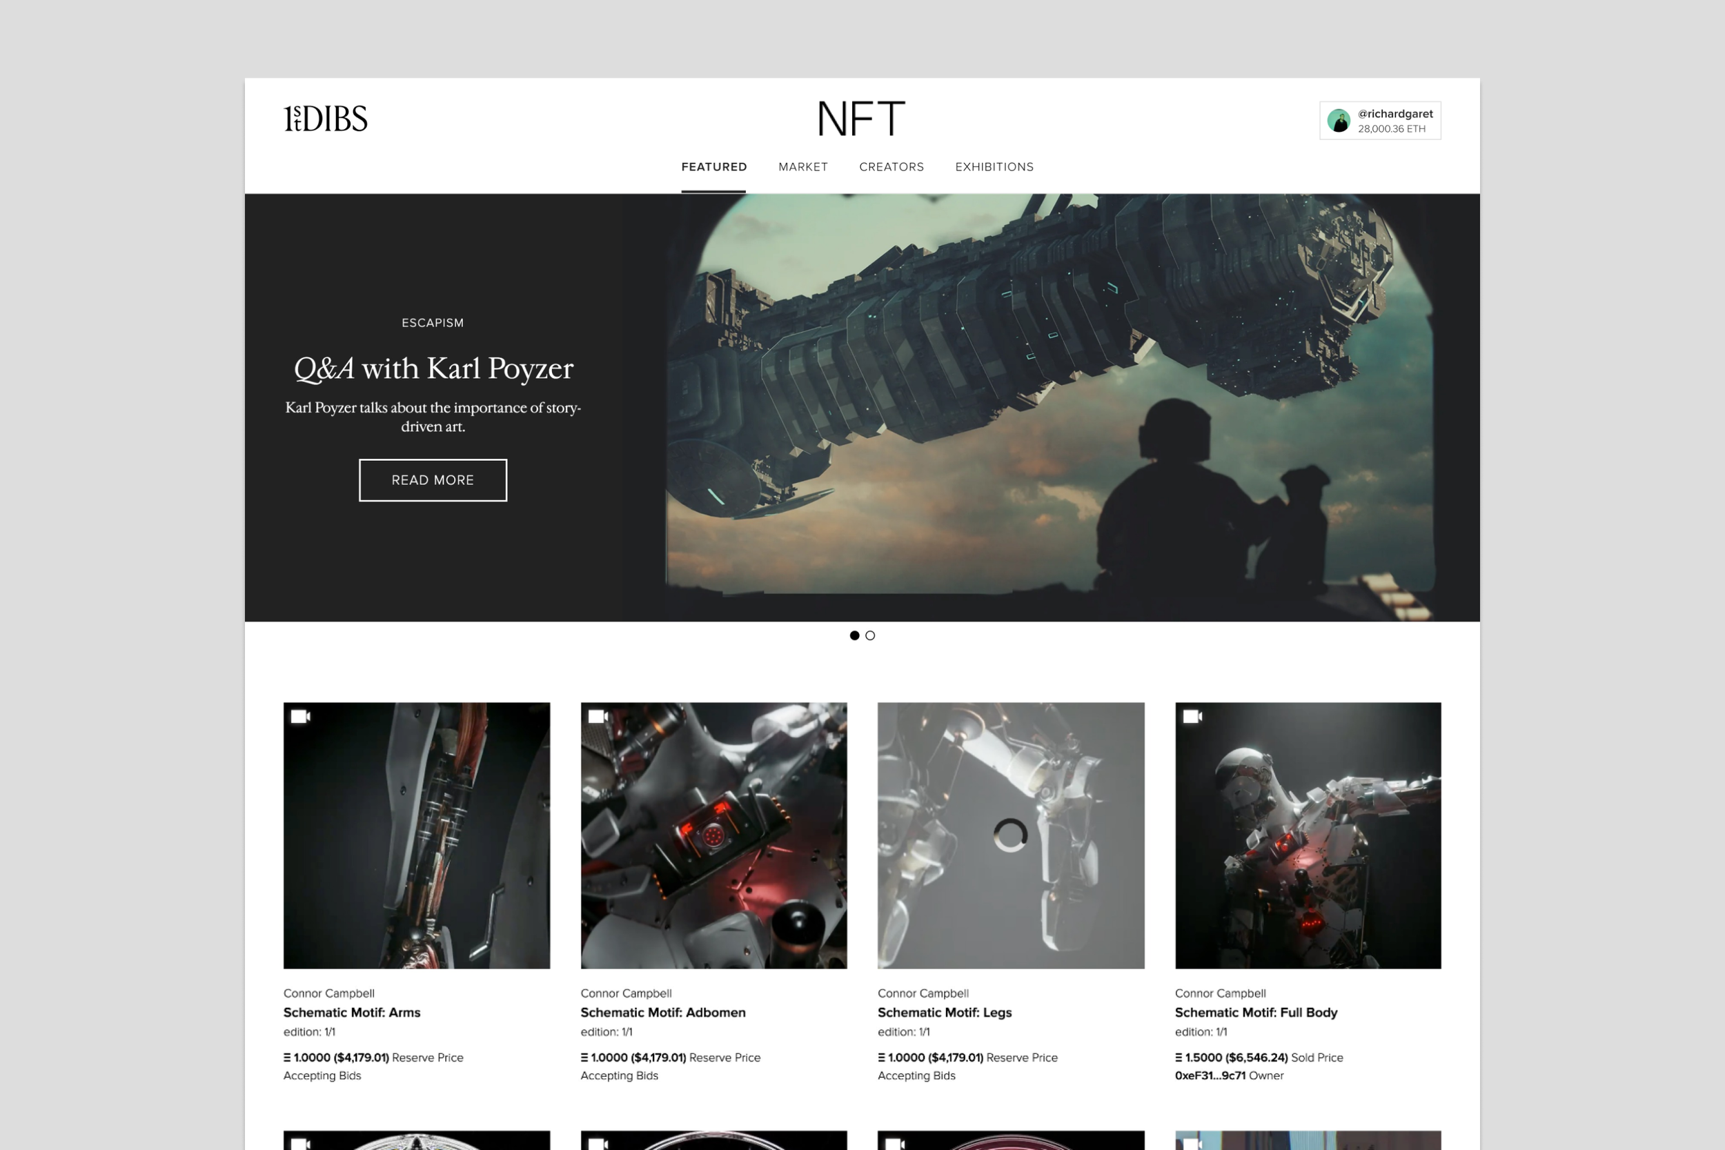Click Reserve Price under Schematic Motif: Arms
This screenshot has height=1150, width=1725.
pyautogui.click(x=428, y=1058)
